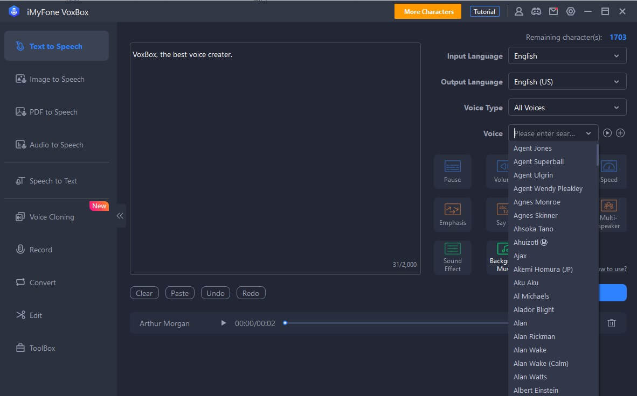
Task: Expand the Voice Type dropdown
Action: click(x=567, y=108)
